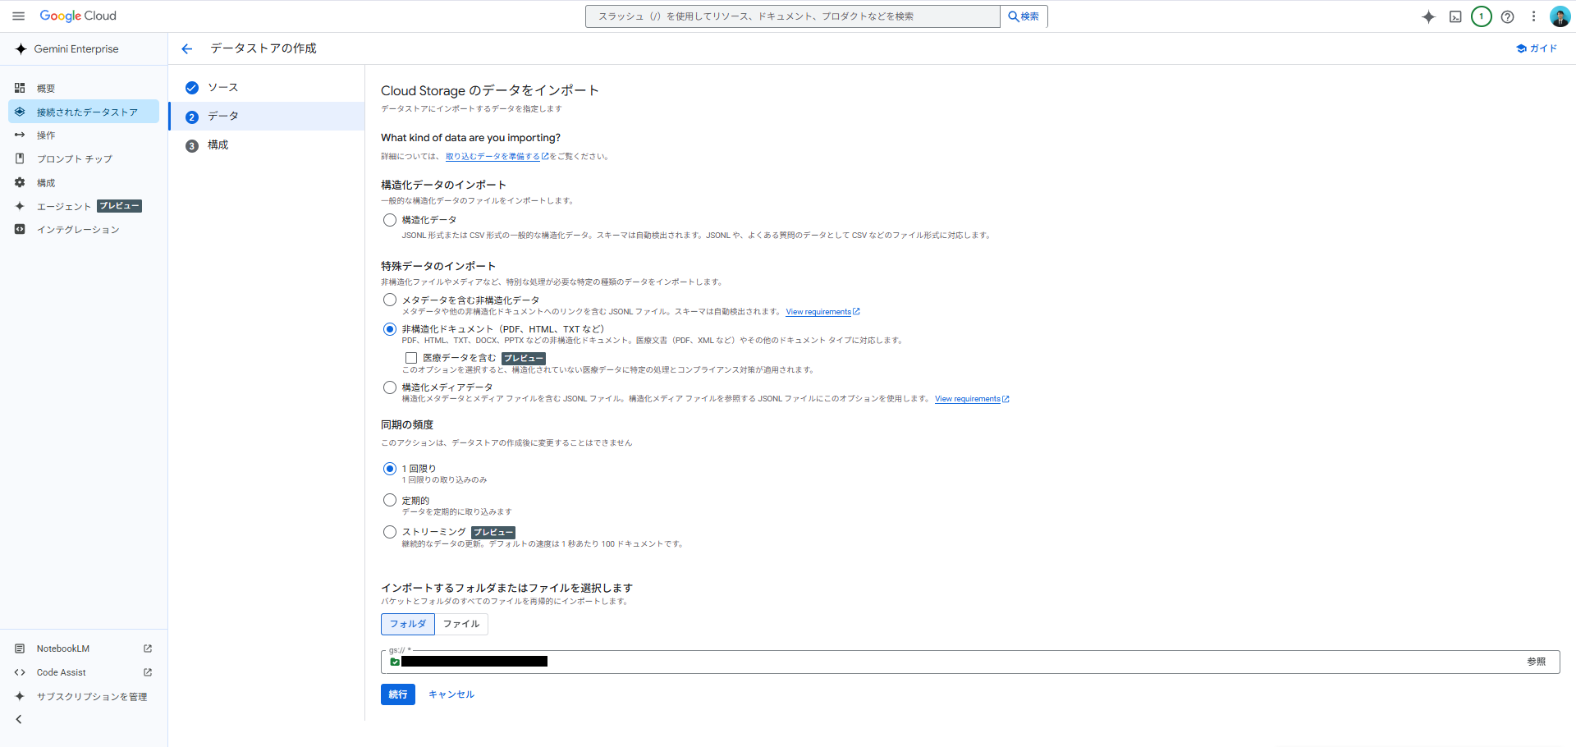
Task: Open the notifications badge showing 1
Action: click(1481, 16)
